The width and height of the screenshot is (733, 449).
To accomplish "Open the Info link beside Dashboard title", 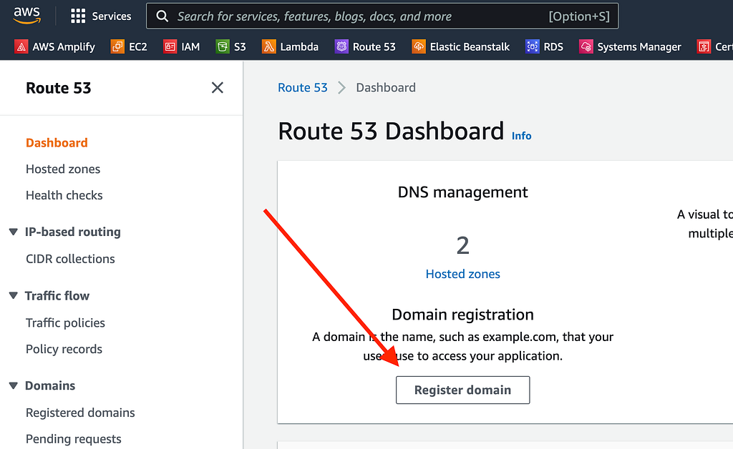I will click(x=521, y=136).
